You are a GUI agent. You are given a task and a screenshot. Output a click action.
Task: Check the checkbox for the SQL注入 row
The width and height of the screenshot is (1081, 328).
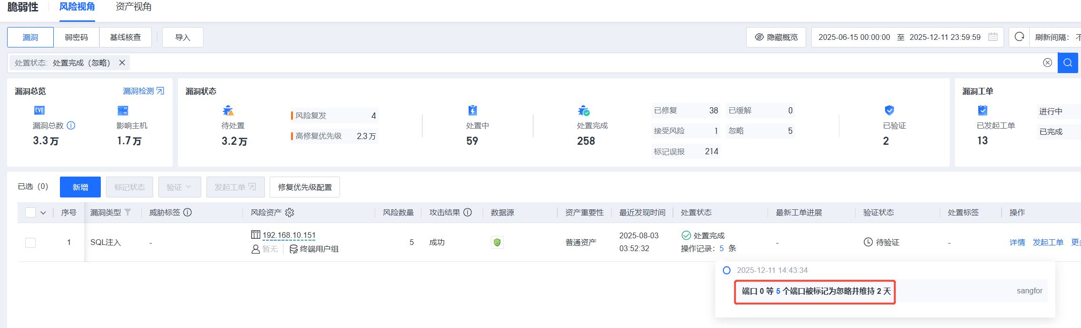pyautogui.click(x=30, y=243)
